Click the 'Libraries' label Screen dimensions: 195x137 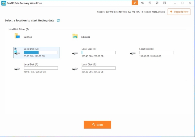(85, 37)
